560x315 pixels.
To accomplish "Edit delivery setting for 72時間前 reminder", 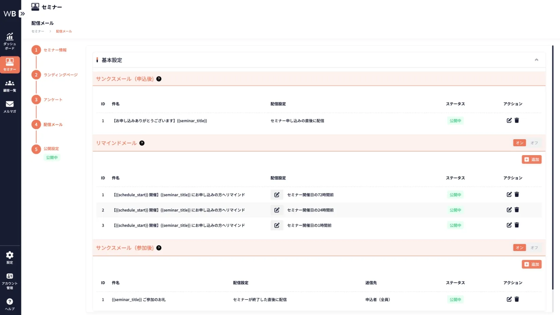I will [x=277, y=195].
